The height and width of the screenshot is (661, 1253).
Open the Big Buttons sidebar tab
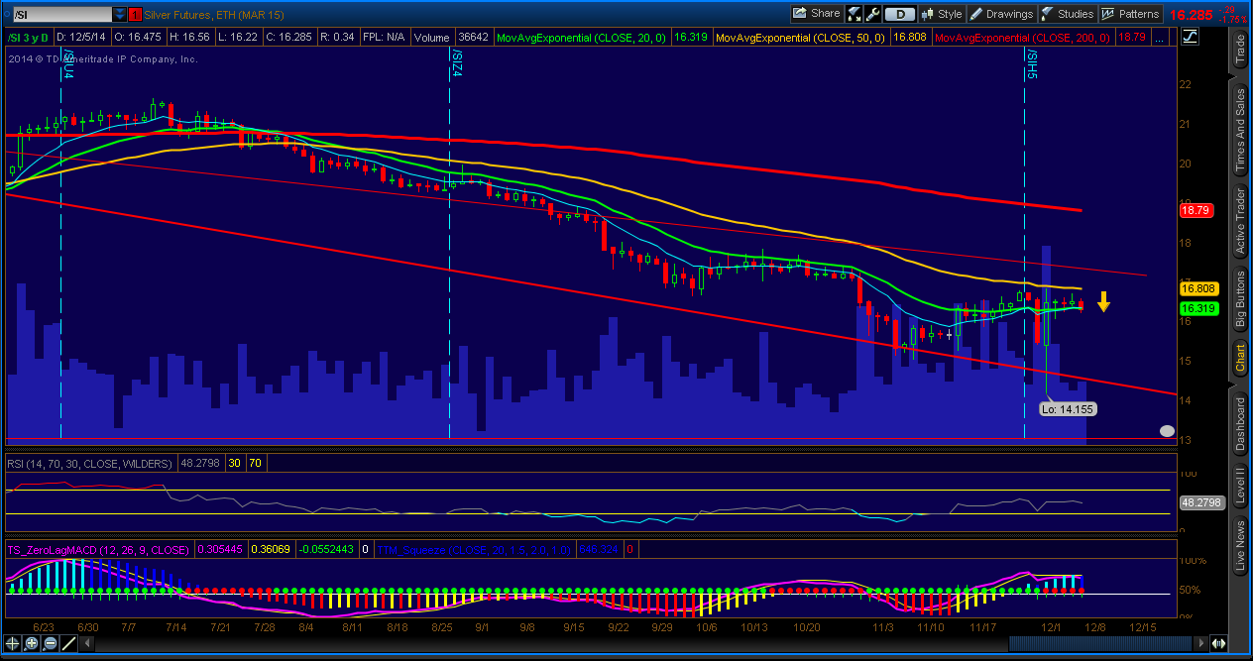tap(1240, 298)
